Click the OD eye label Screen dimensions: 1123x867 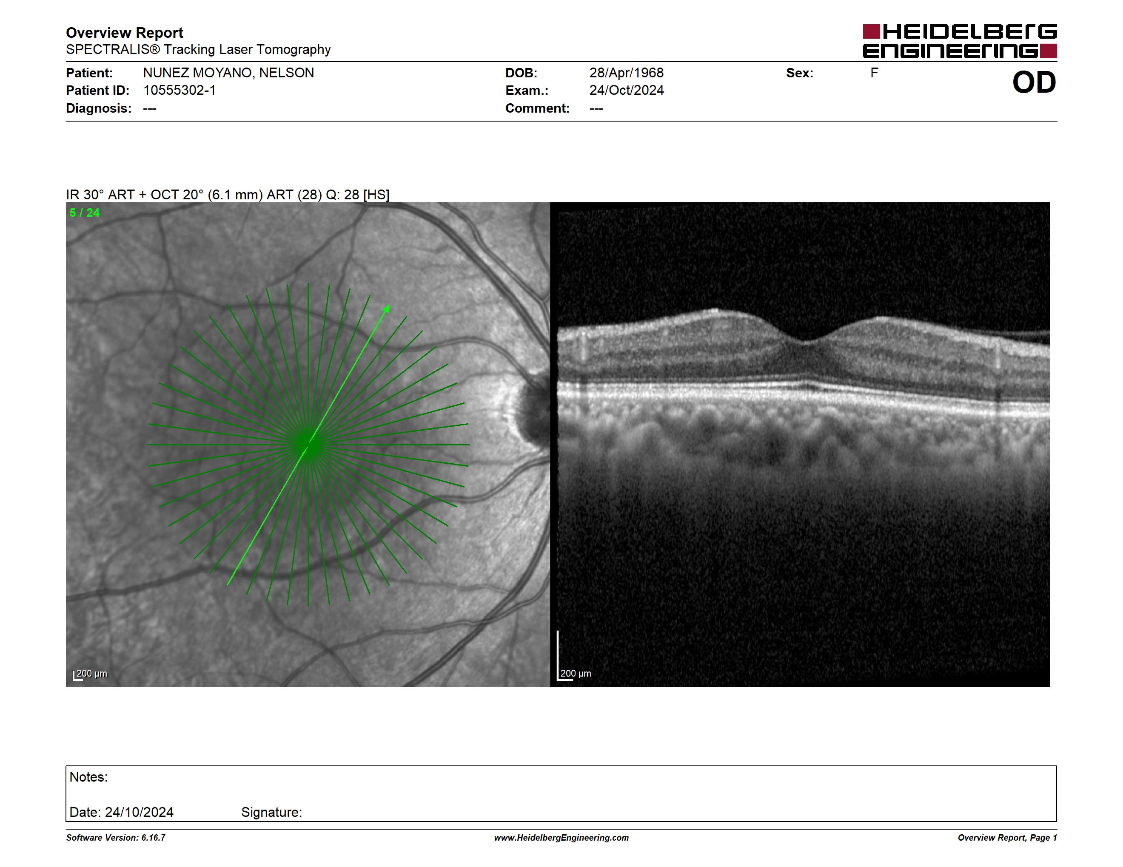click(1034, 82)
